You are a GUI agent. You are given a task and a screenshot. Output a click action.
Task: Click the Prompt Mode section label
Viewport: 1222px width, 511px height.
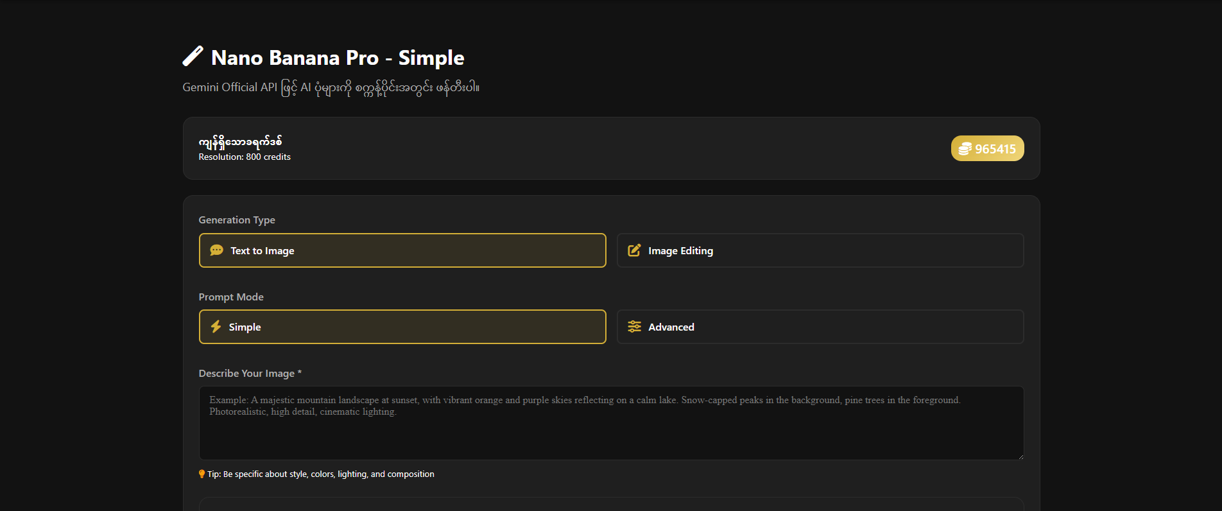[x=231, y=297]
